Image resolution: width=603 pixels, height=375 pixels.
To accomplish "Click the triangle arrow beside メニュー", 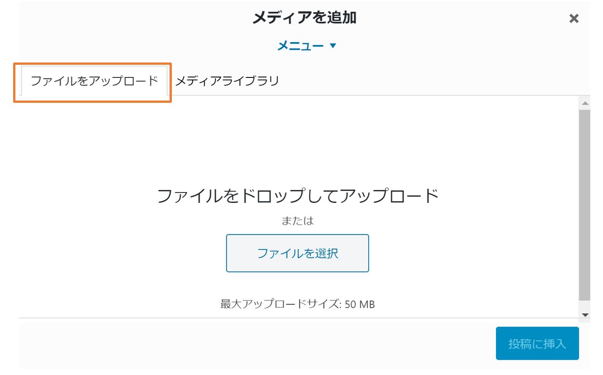I will pyautogui.click(x=333, y=46).
